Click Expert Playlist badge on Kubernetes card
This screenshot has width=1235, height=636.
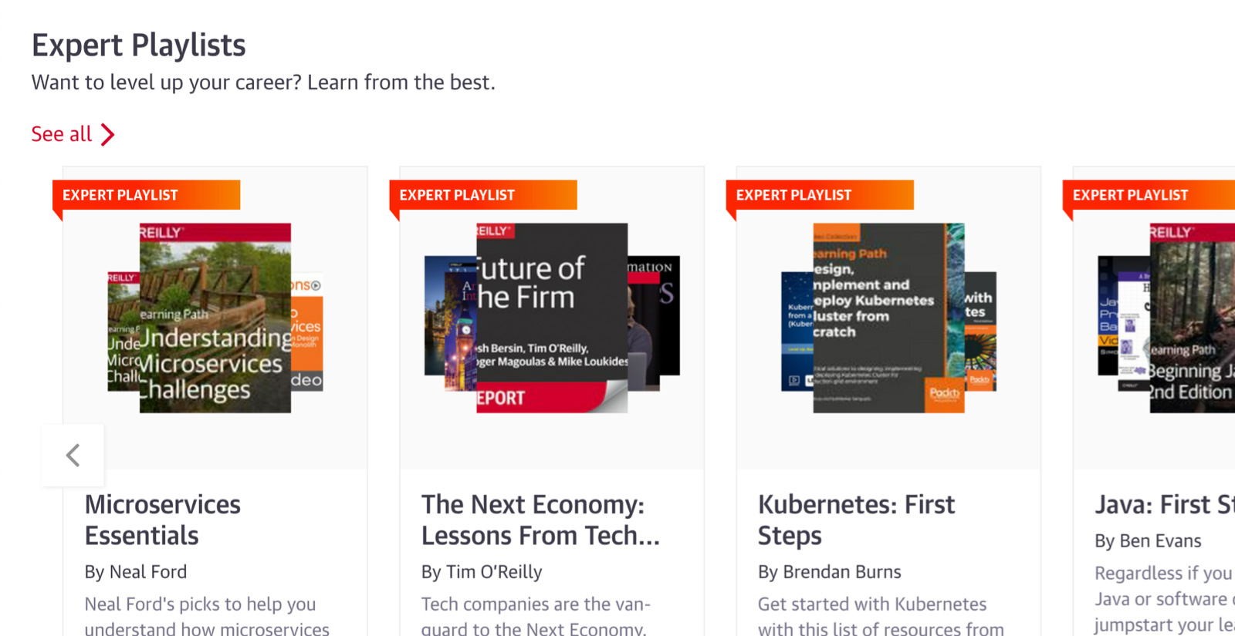point(820,195)
